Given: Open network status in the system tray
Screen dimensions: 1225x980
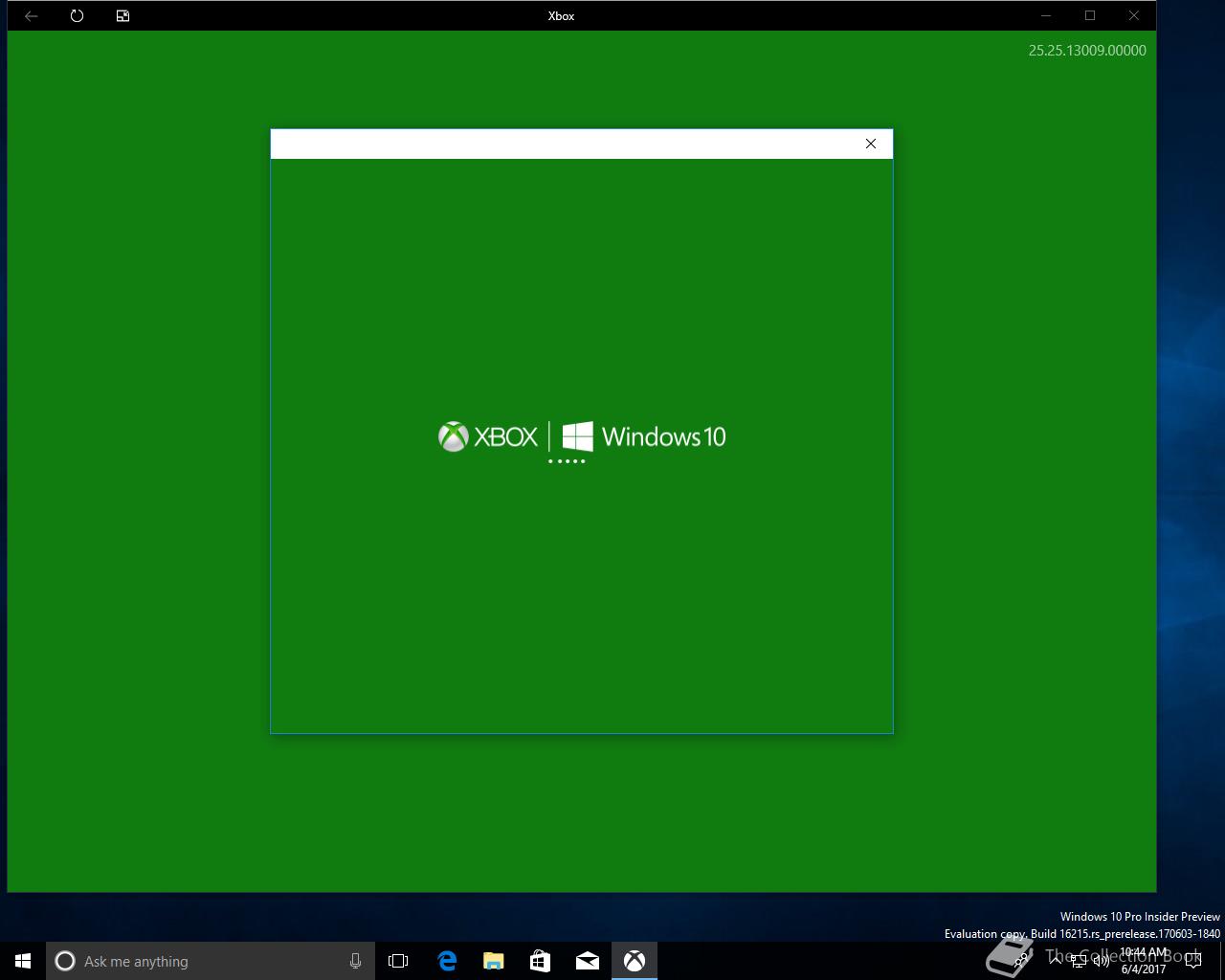Looking at the screenshot, I should click(x=1079, y=961).
